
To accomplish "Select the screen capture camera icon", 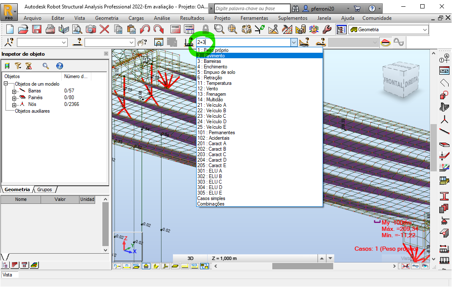I will (x=91, y=29).
